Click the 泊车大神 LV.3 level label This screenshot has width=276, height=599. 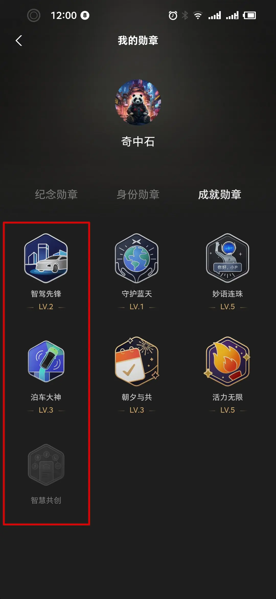[x=46, y=410]
